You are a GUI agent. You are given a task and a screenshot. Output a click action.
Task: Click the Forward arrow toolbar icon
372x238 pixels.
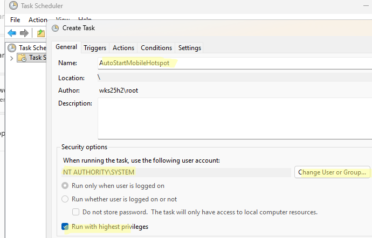(x=24, y=33)
